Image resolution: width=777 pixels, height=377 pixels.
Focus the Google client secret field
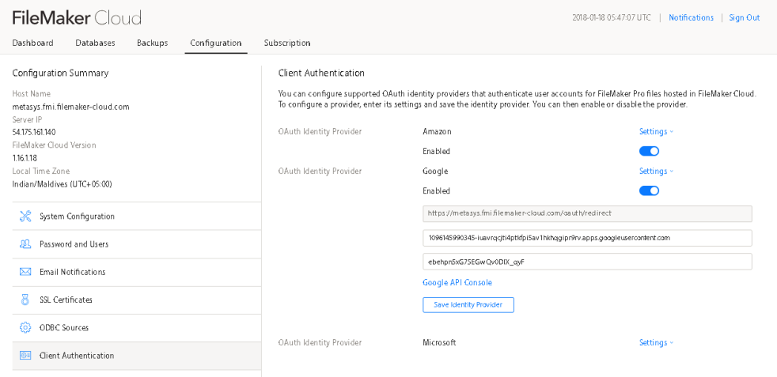[x=587, y=262]
